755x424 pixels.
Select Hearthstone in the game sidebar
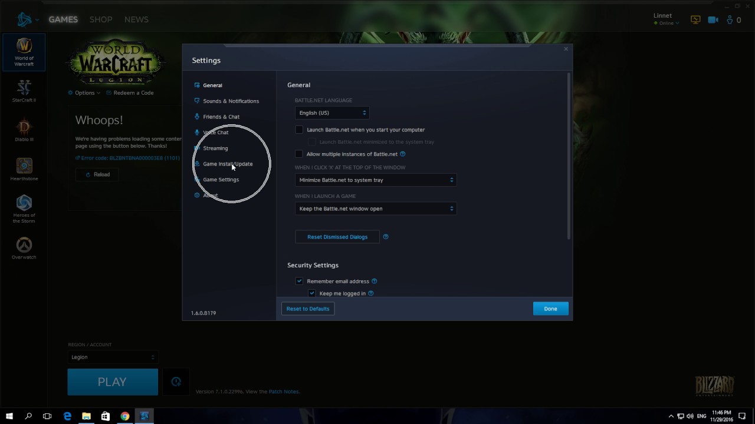[24, 169]
